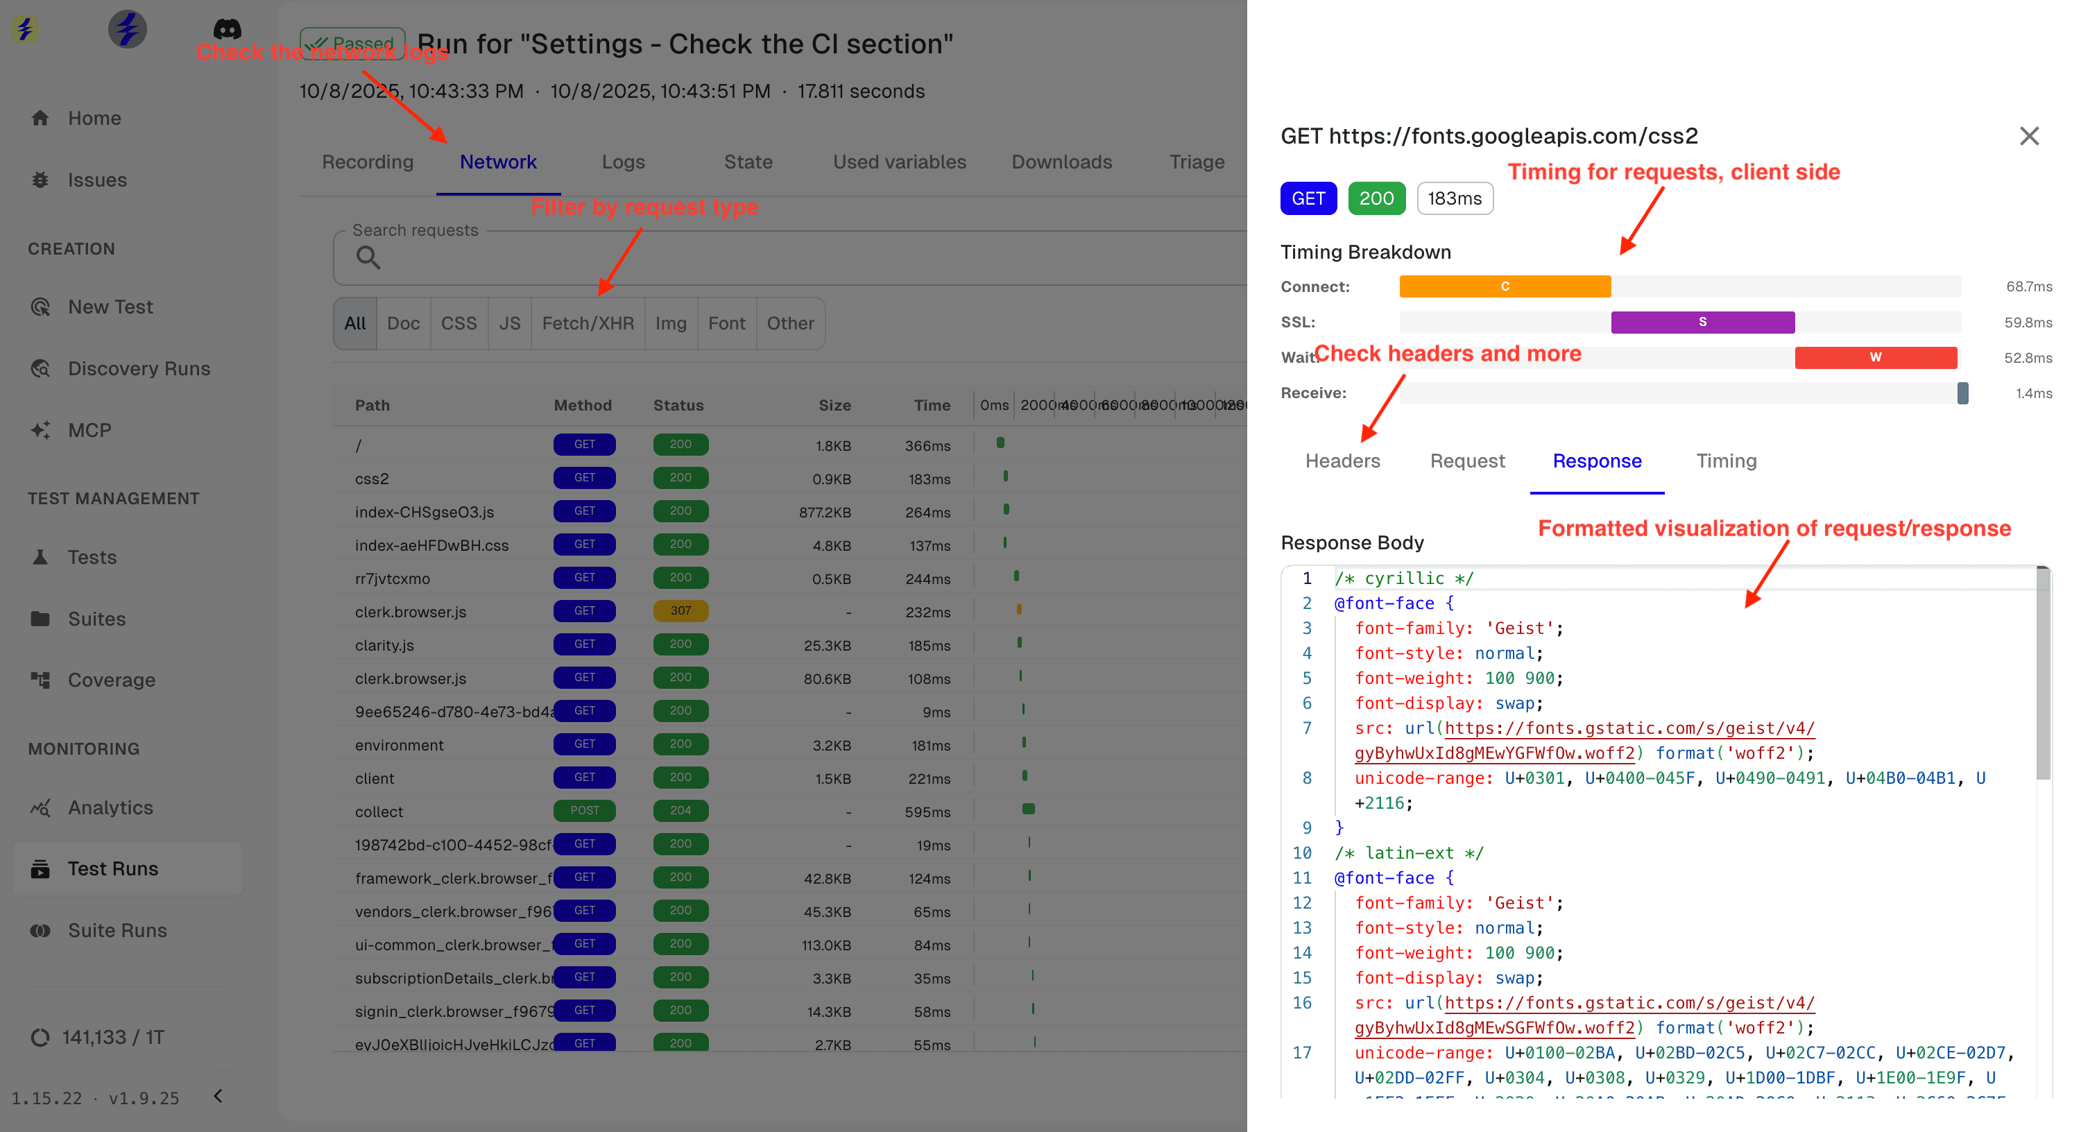The width and height of the screenshot is (2081, 1132).
Task: Click the Analytics chart icon
Action: (40, 807)
